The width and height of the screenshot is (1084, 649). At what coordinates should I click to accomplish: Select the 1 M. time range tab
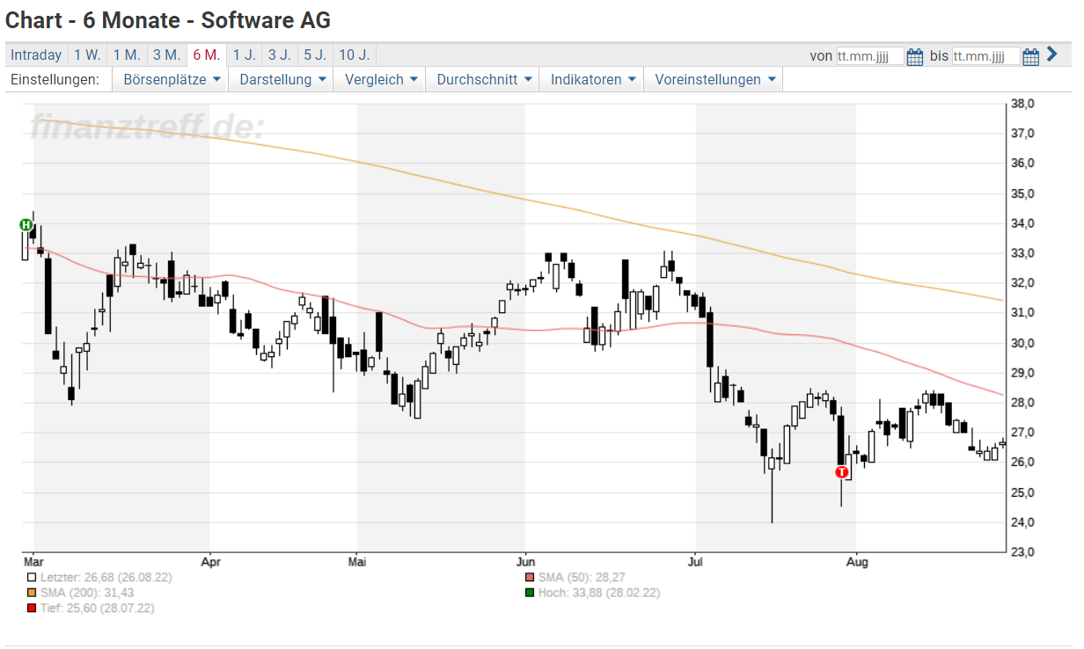[127, 55]
